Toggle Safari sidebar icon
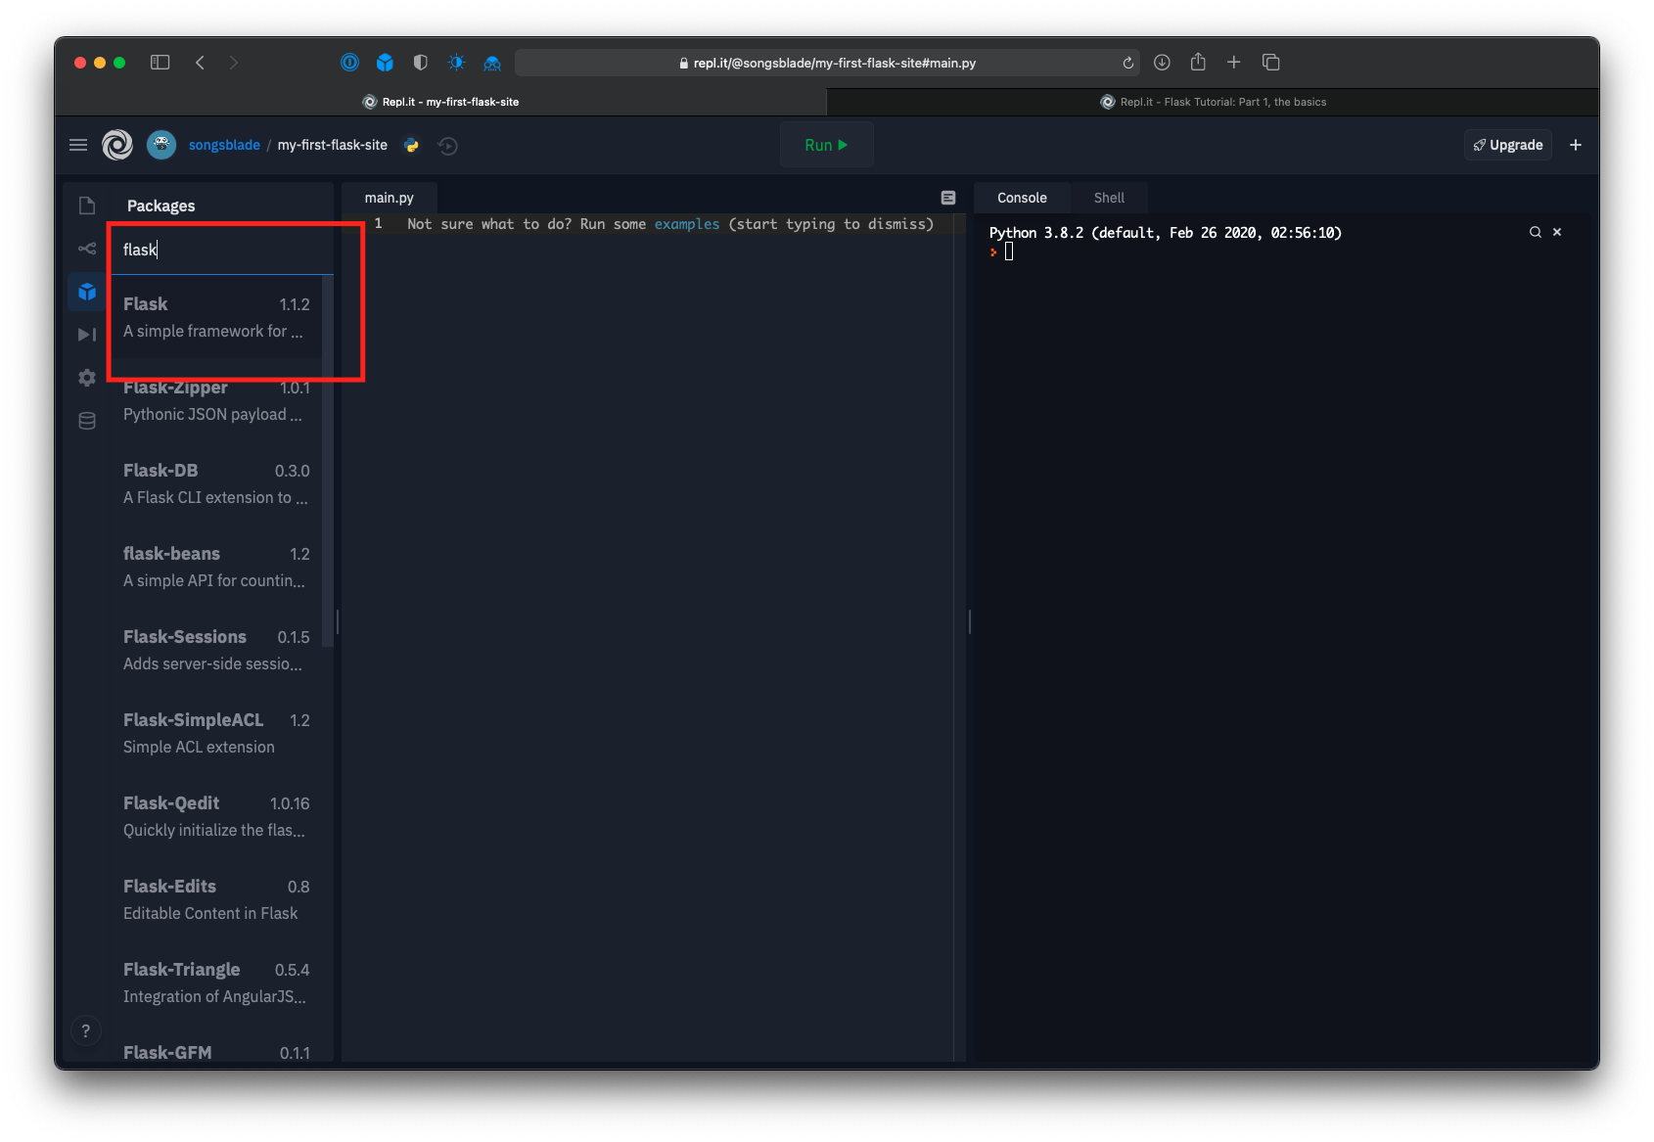1654x1142 pixels. [x=161, y=63]
